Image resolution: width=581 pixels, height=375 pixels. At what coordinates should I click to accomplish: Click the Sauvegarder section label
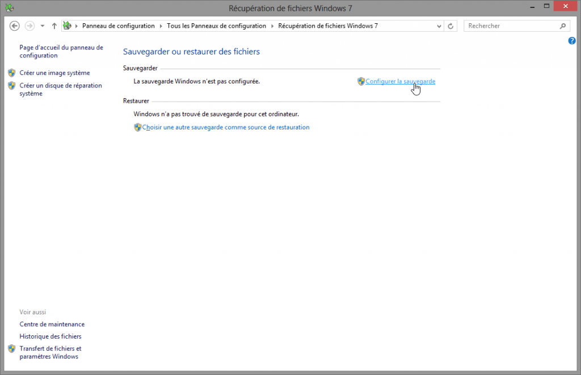[140, 68]
